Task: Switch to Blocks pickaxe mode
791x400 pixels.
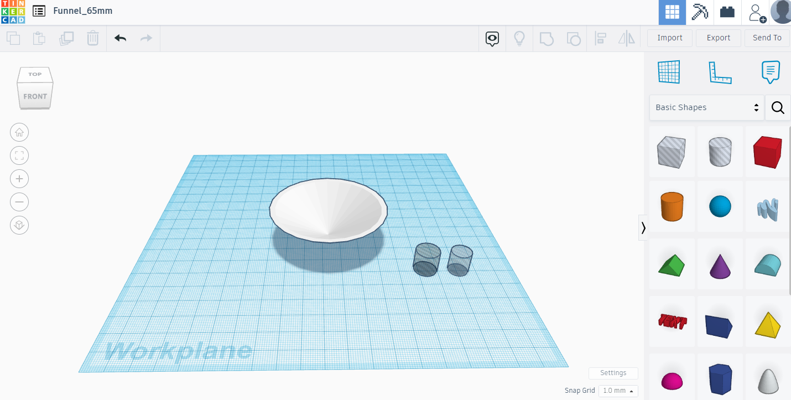Action: point(700,12)
